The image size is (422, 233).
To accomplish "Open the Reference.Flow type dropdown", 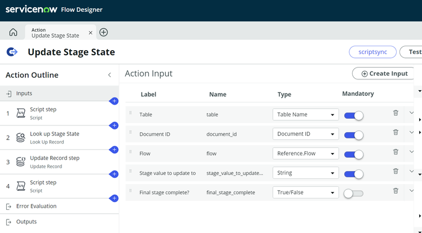I will (305, 154).
